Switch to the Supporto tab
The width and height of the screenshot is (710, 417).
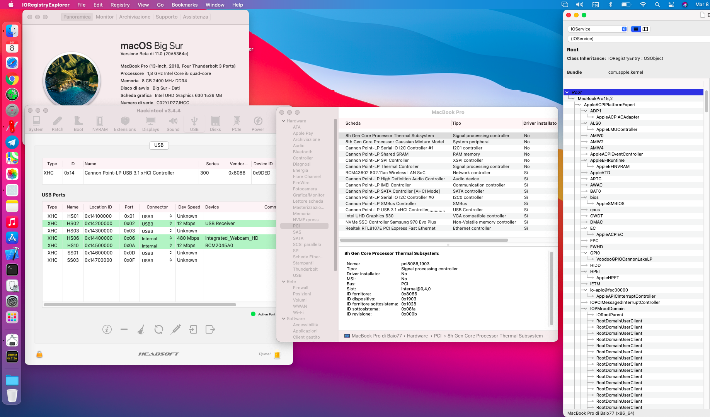click(167, 17)
